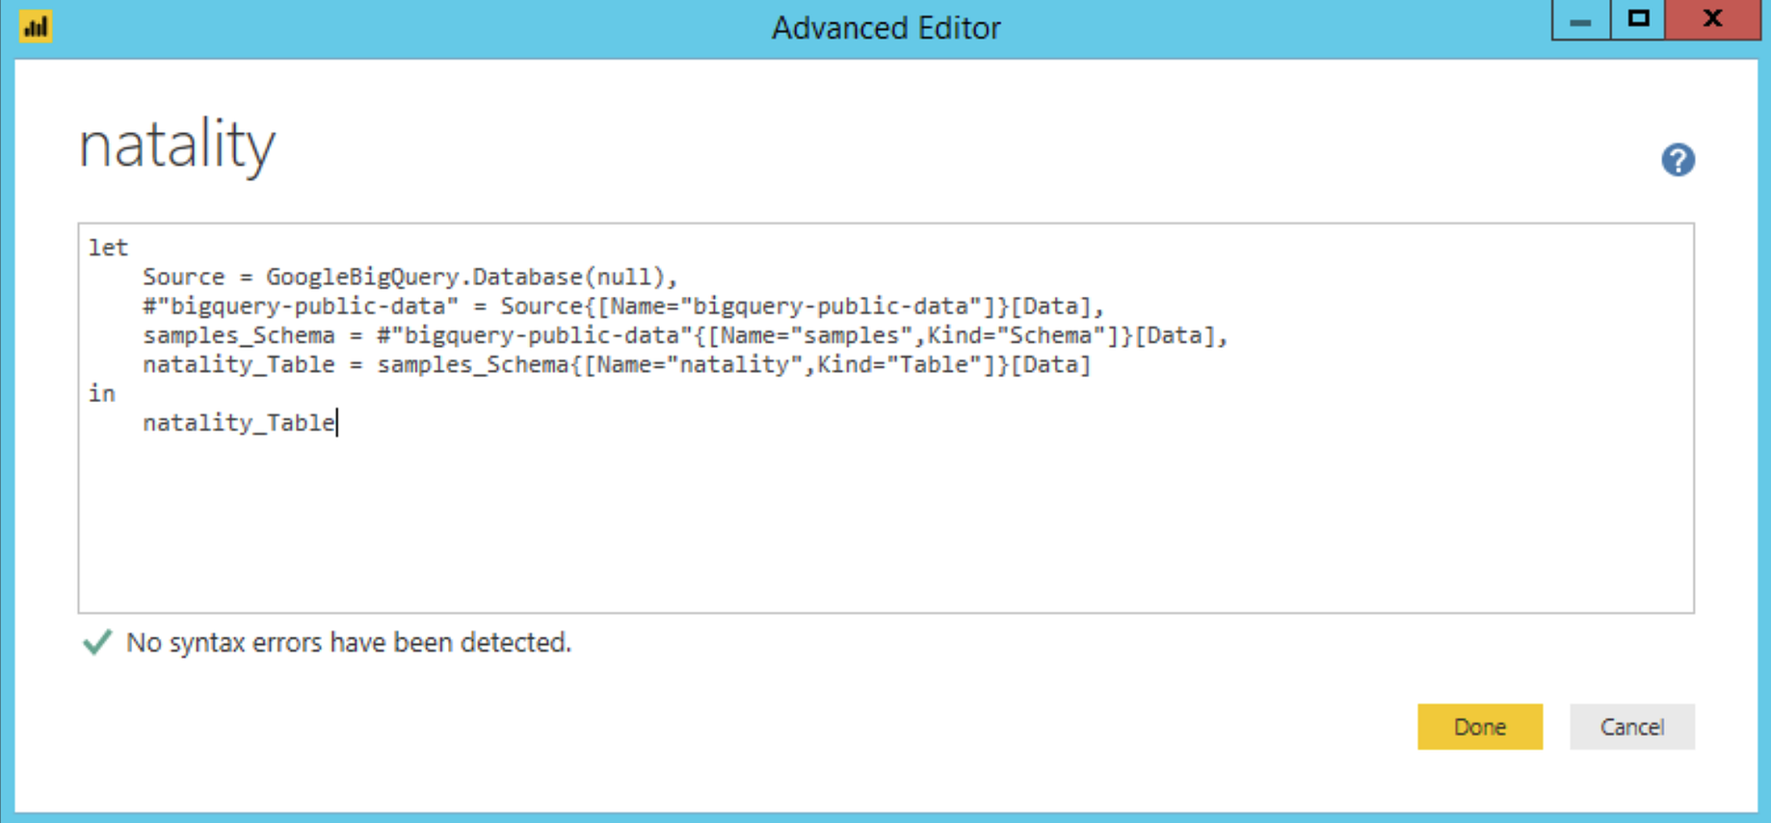Confirm edits with the Done button
This screenshot has height=823, width=1771.
[1479, 727]
